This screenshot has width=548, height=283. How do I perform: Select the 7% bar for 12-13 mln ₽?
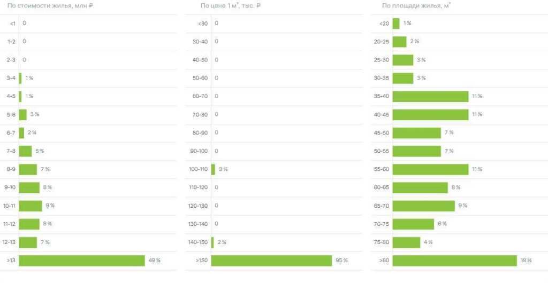[x=28, y=242]
